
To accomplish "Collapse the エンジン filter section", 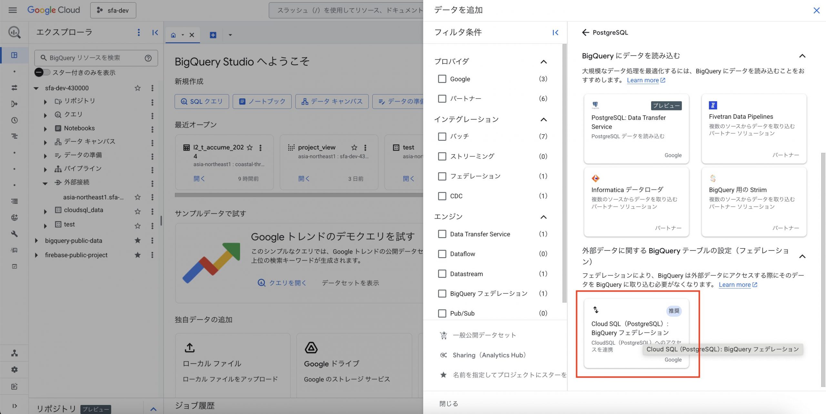I will click(x=544, y=217).
